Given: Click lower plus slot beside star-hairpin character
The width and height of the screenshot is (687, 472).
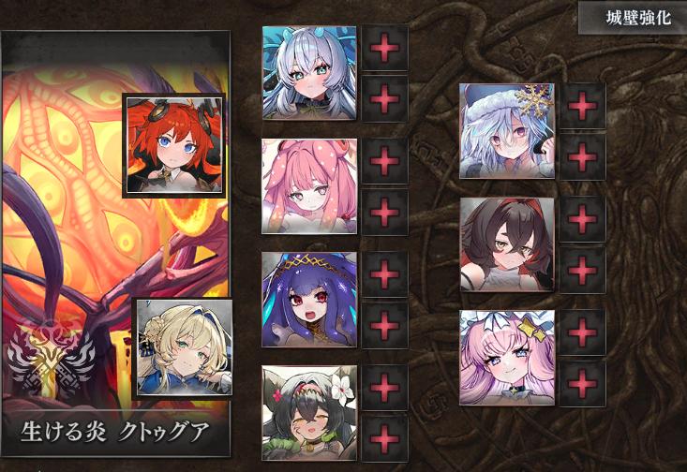Looking at the screenshot, I should 582,384.
